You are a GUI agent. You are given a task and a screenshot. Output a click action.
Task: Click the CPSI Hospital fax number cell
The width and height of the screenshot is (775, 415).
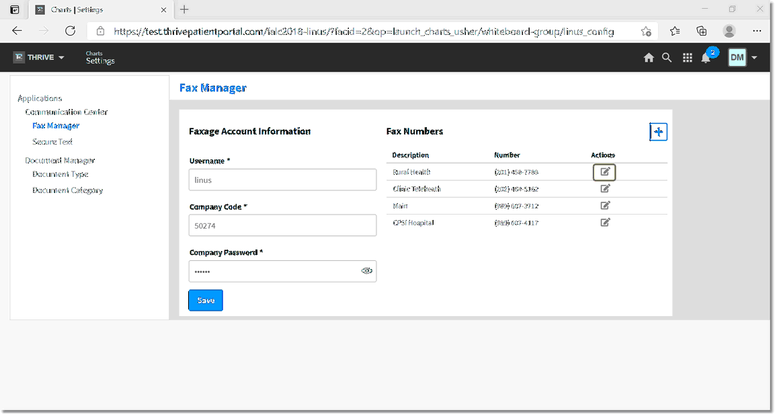[516, 223]
